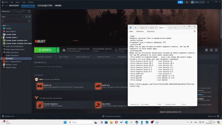Select PUBG: BATTLEGROUNDS in the library

click(x=15, y=47)
